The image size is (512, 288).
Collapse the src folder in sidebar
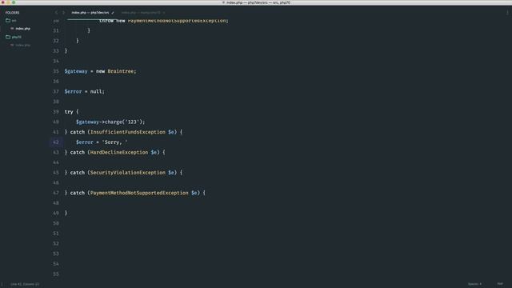[x=10, y=21]
